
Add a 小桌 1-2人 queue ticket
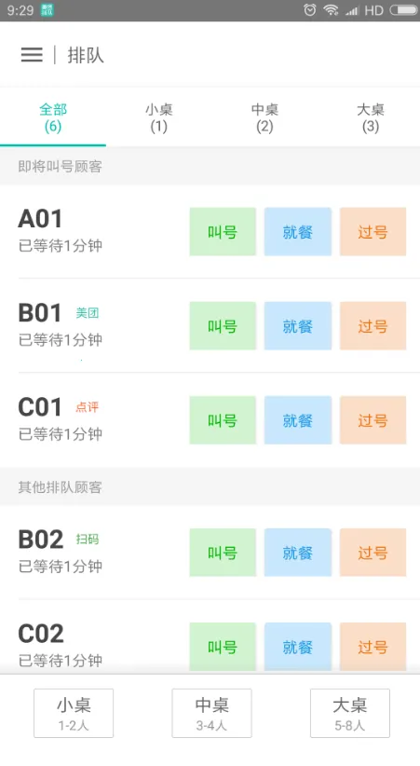(74, 713)
